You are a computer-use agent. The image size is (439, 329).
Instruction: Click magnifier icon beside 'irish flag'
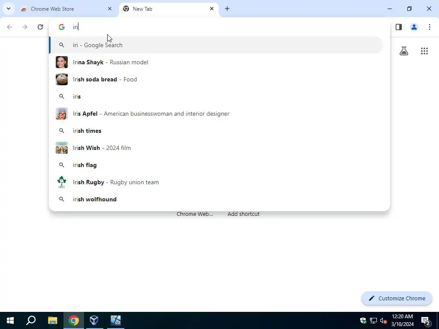(62, 165)
